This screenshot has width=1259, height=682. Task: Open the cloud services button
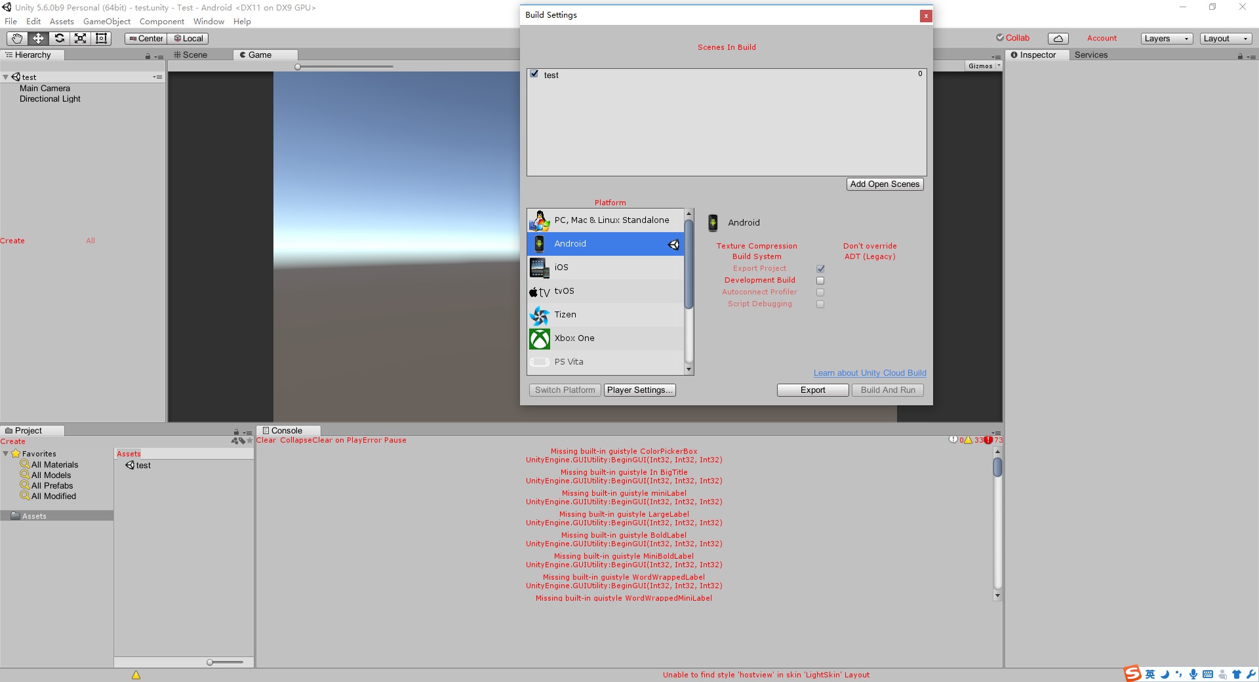click(1058, 39)
